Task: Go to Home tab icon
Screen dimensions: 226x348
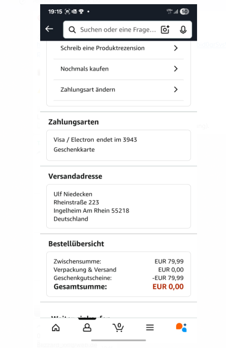Action: click(x=56, y=327)
